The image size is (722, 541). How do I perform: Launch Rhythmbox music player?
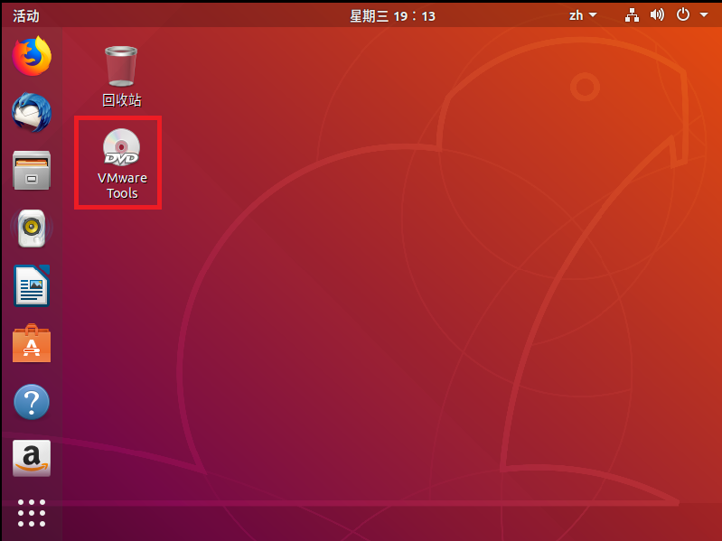[32, 229]
